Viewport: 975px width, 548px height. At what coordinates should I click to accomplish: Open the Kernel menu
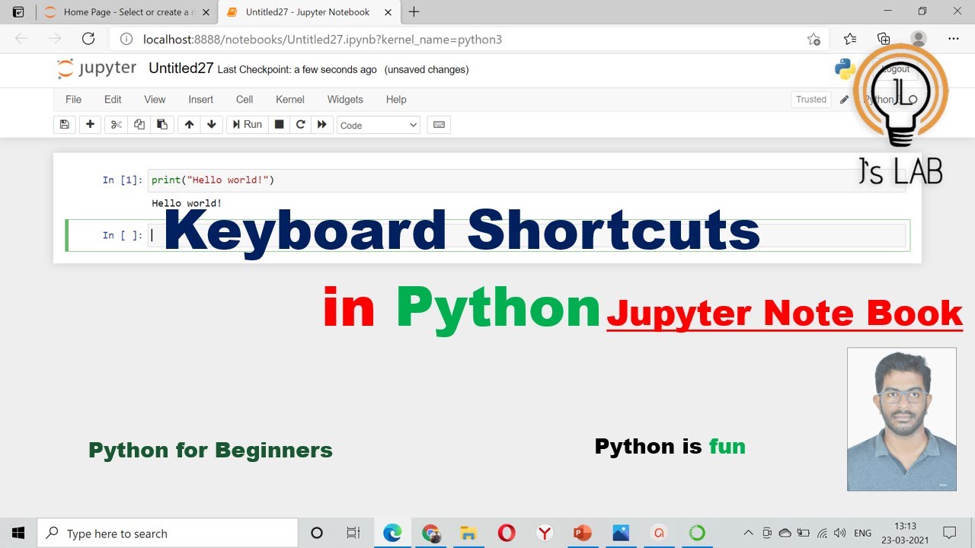290,100
